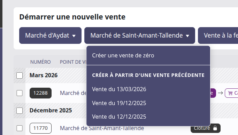Check the box for sale 12288
This screenshot has width=238, height=135.
click(x=20, y=93)
